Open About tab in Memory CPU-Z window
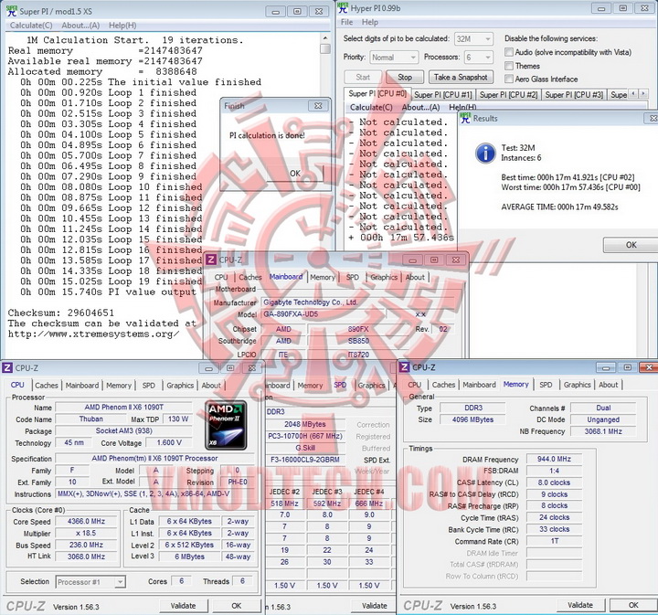 (x=608, y=385)
